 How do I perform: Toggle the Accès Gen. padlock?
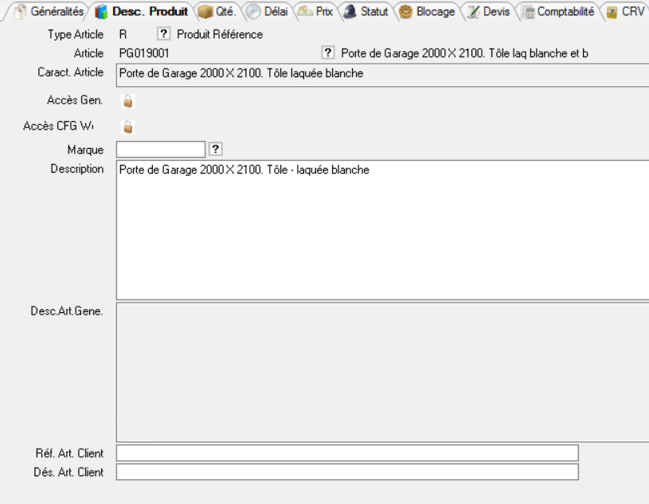(x=127, y=101)
